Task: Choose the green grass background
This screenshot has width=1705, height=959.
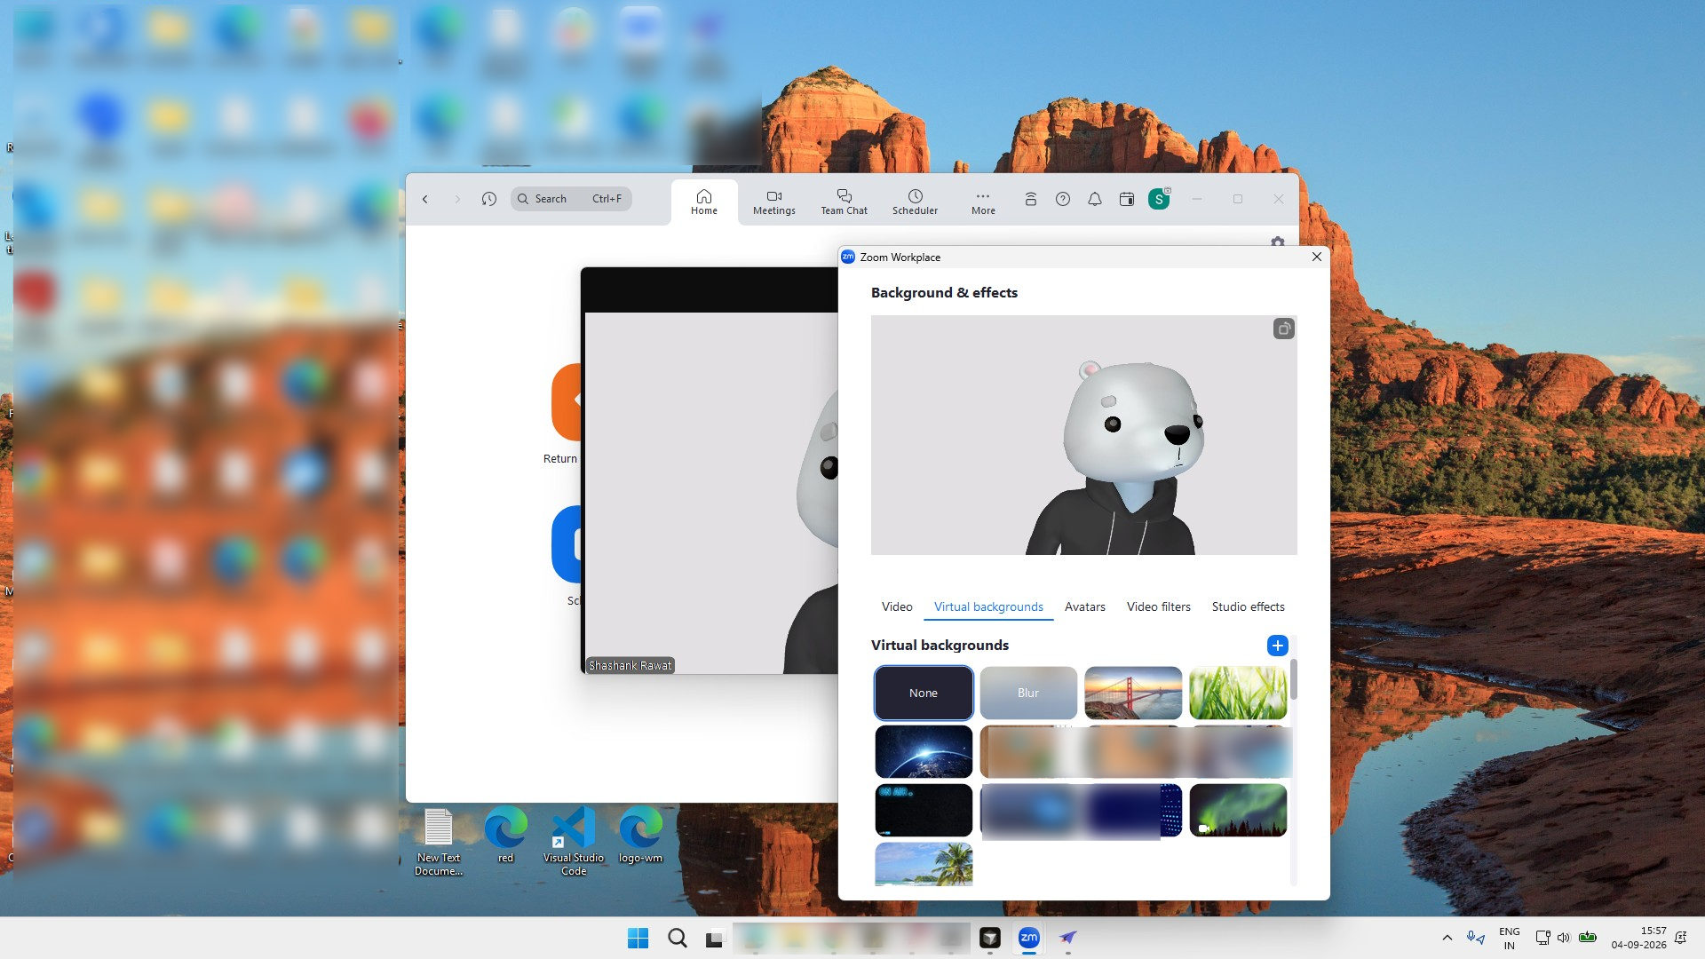Action: point(1238,693)
